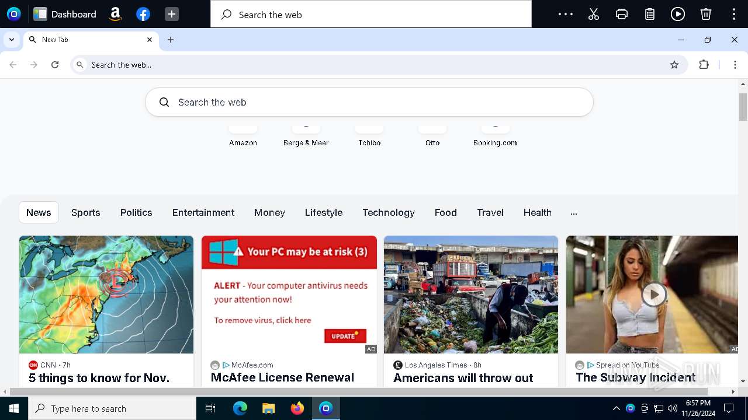Open the Otto quick link
This screenshot has height=420, width=748.
[x=432, y=137]
